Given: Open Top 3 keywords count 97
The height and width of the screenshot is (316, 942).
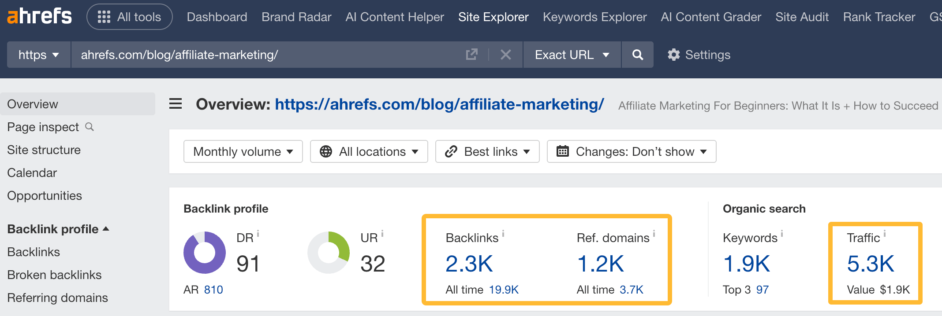Looking at the screenshot, I should tap(763, 290).
